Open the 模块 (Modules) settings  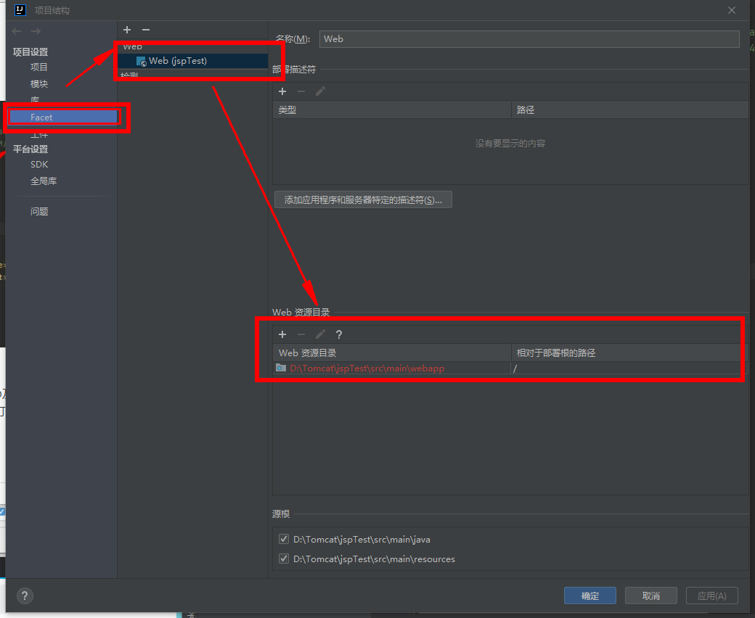[39, 84]
